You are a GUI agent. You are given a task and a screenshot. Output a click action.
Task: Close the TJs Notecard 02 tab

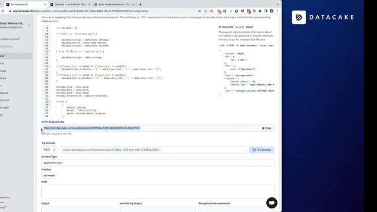[45, 5]
